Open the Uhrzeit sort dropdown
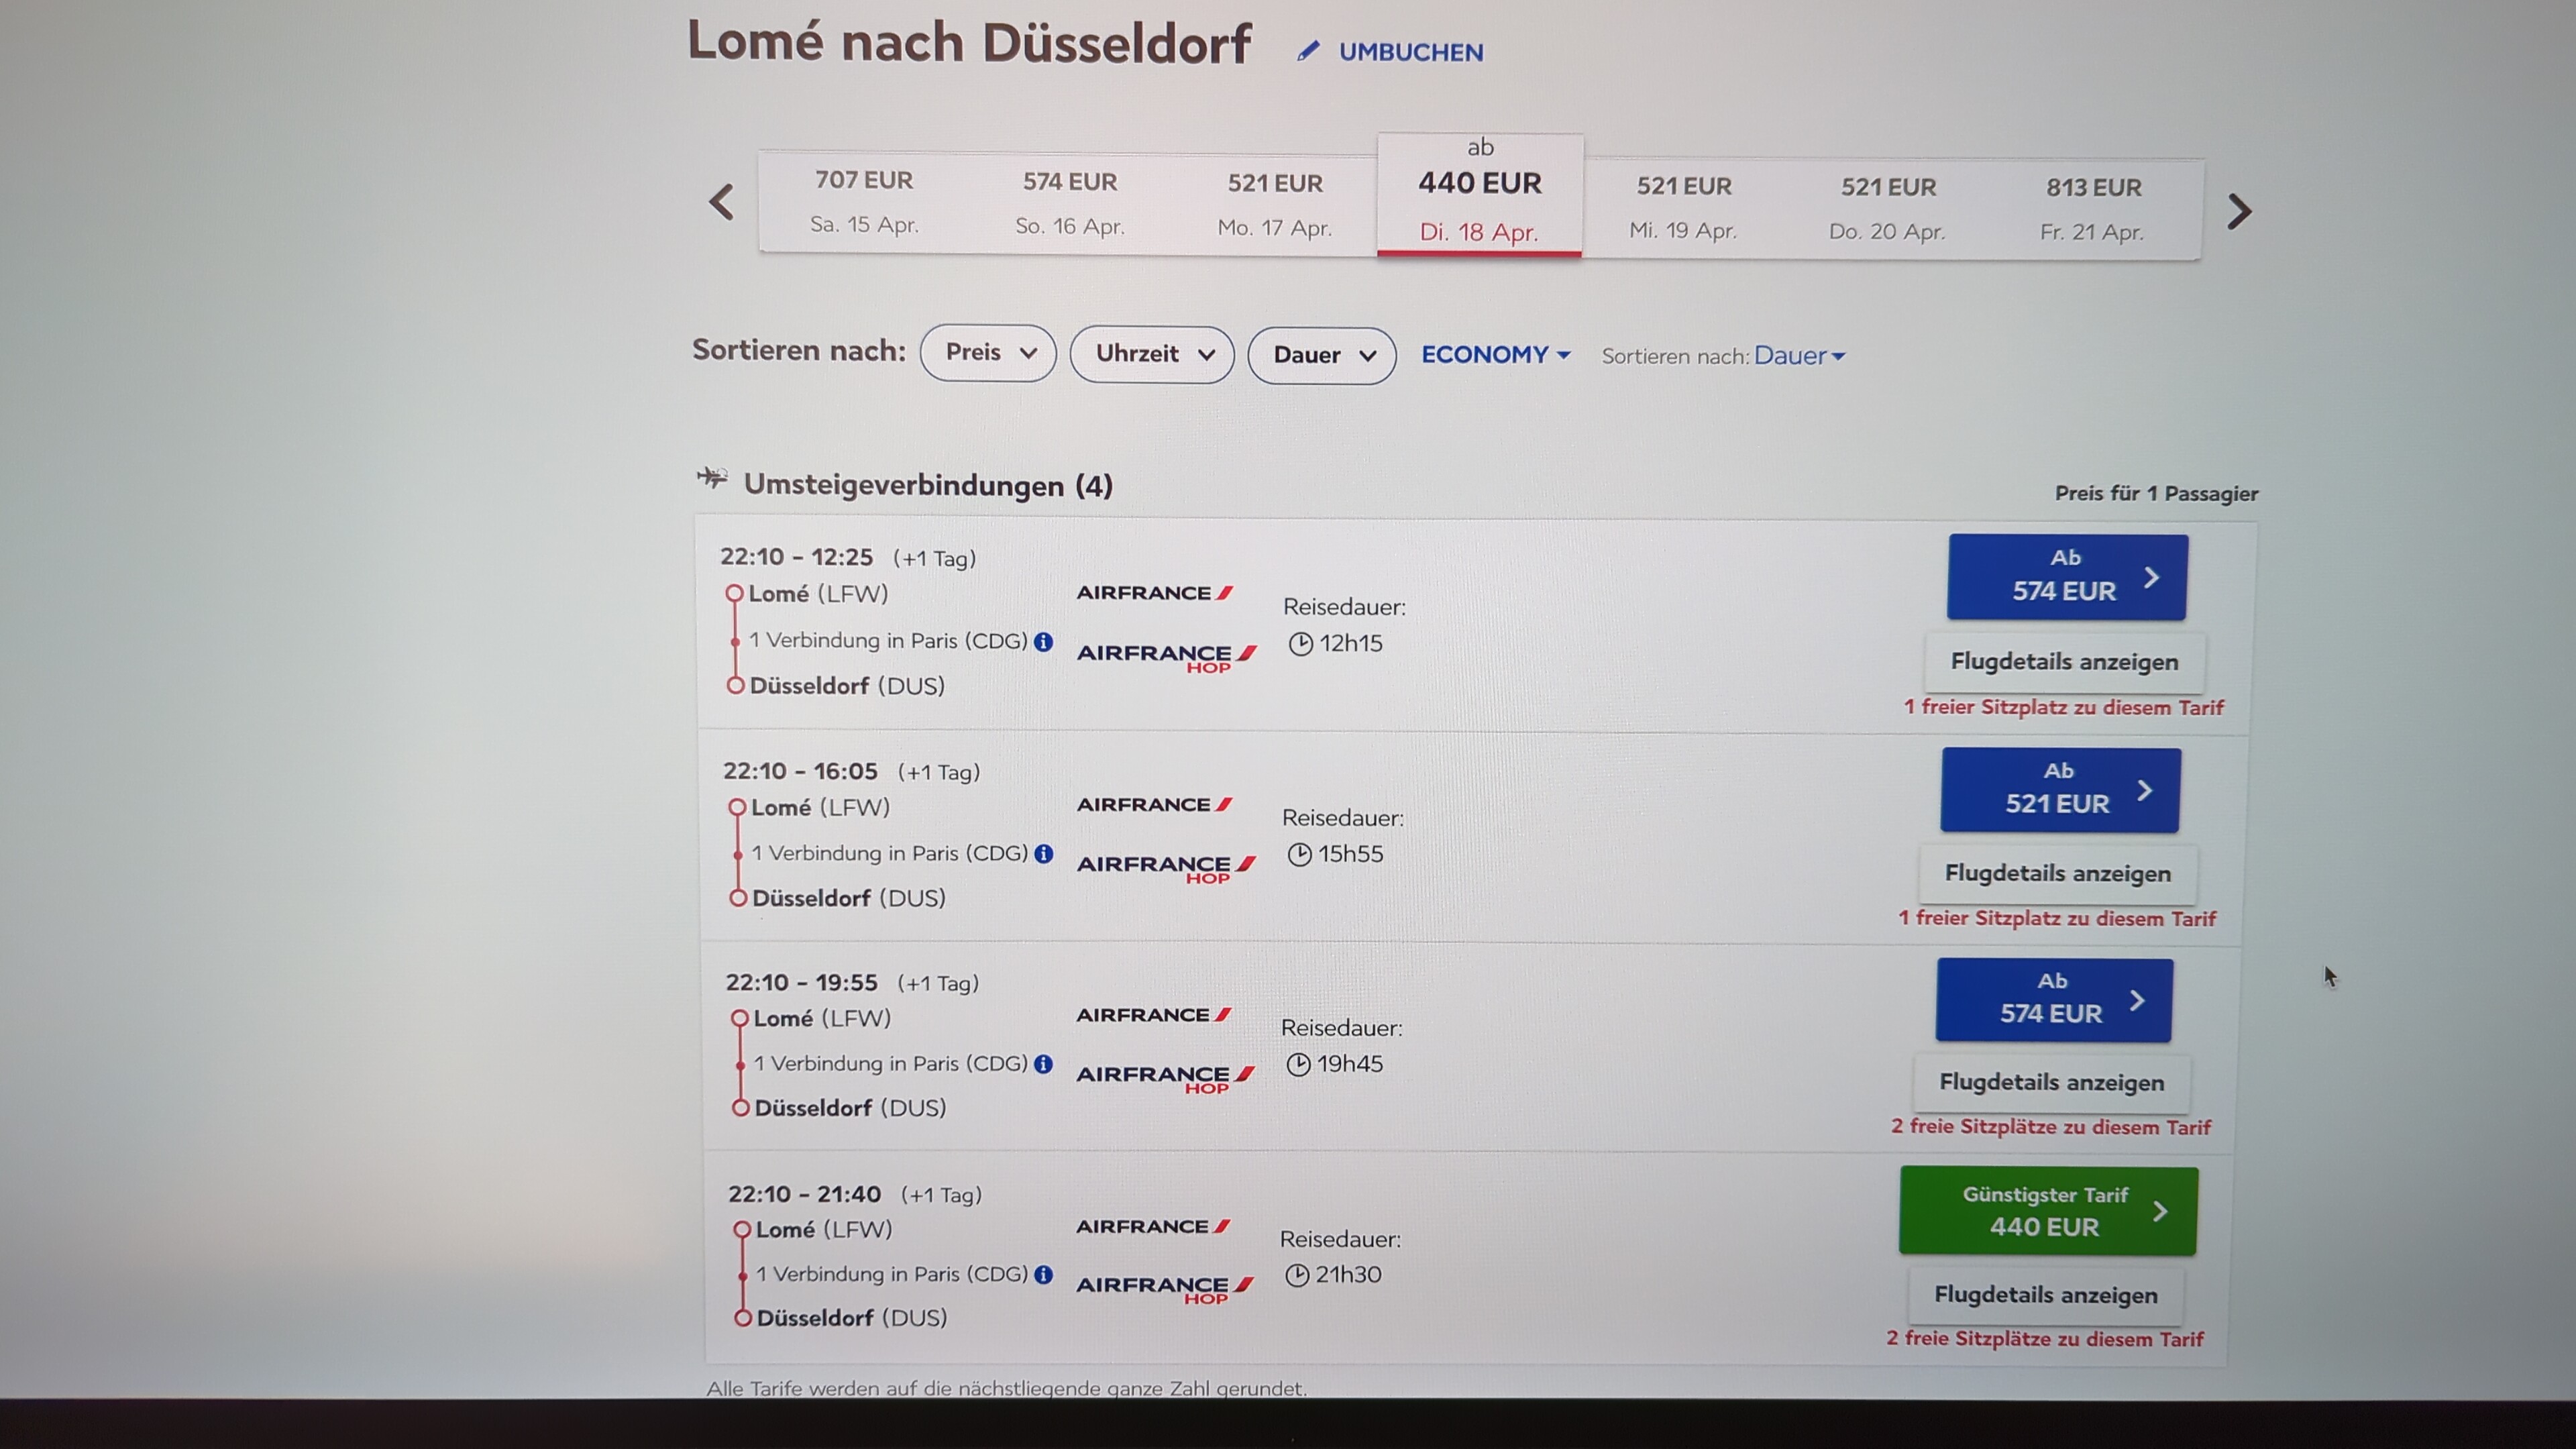The image size is (2576, 1449). coord(1152,354)
